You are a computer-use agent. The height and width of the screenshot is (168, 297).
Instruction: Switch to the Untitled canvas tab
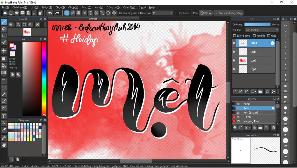93,19
